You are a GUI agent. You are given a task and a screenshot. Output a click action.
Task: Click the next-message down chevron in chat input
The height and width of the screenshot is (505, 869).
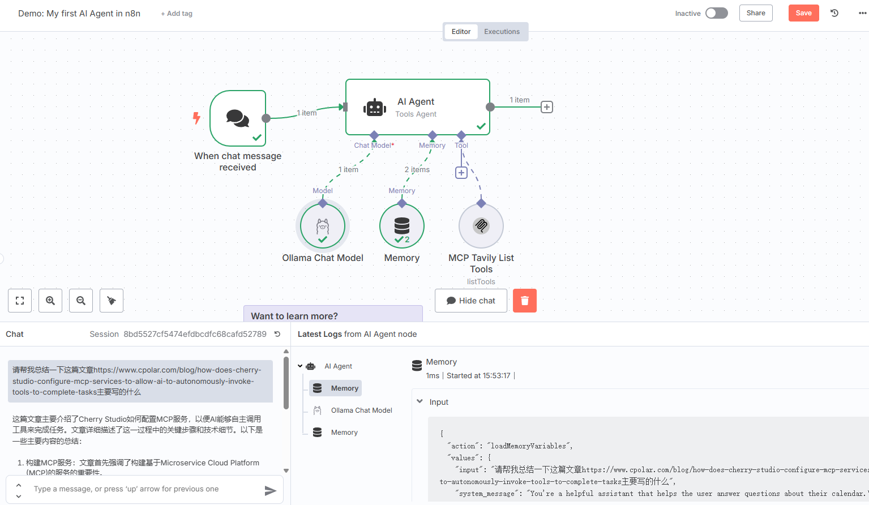19,497
